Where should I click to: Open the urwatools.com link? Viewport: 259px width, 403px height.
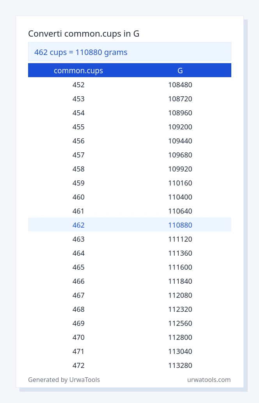209,380
